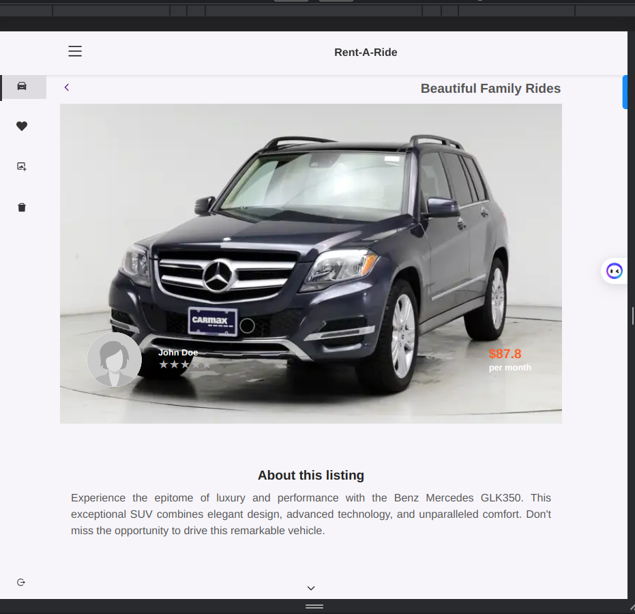This screenshot has width=635, height=614.
Task: Click the blue page scrollbar thumb
Action: [x=625, y=92]
